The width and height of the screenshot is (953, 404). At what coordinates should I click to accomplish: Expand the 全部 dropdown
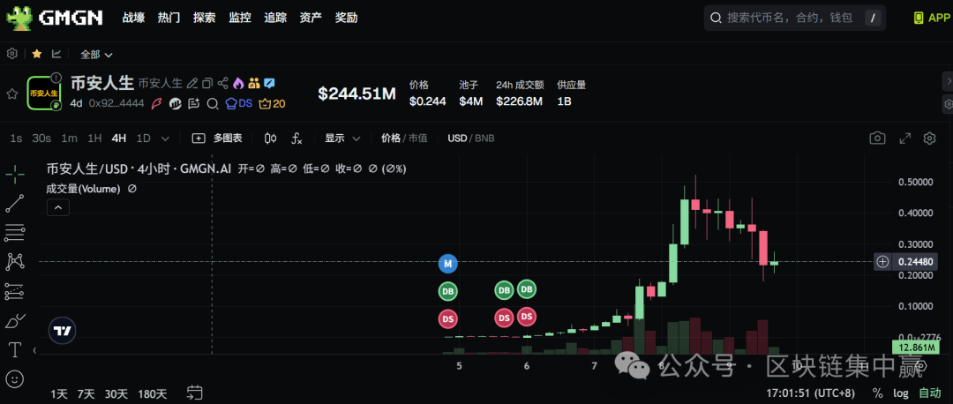click(97, 54)
